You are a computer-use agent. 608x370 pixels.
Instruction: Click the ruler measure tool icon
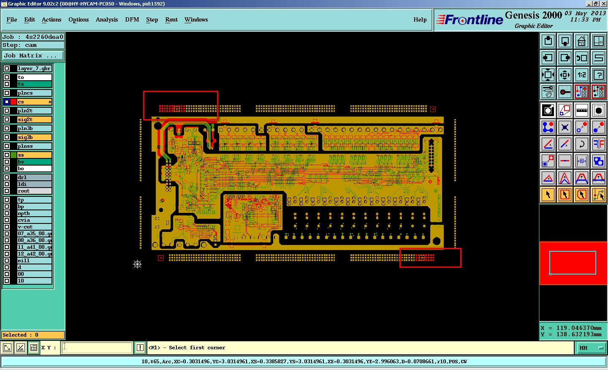click(582, 110)
